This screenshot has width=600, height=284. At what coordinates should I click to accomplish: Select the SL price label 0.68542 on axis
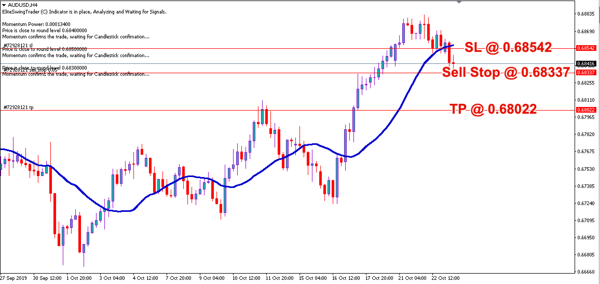click(x=586, y=48)
